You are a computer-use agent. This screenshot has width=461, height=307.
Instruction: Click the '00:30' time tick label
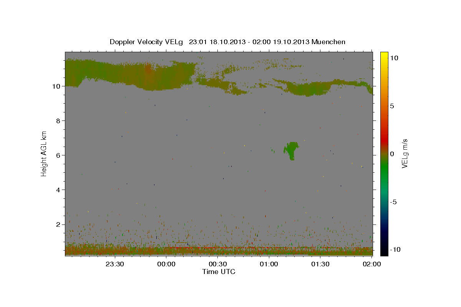point(217,264)
